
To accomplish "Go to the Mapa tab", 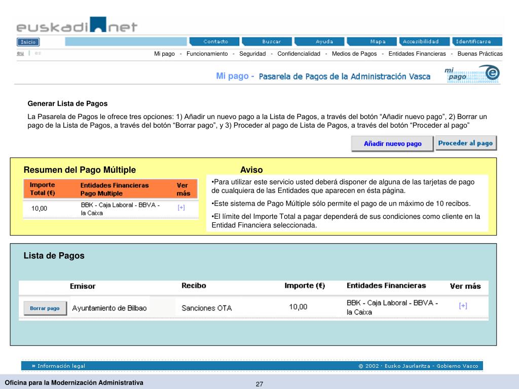I will pyautogui.click(x=377, y=42).
